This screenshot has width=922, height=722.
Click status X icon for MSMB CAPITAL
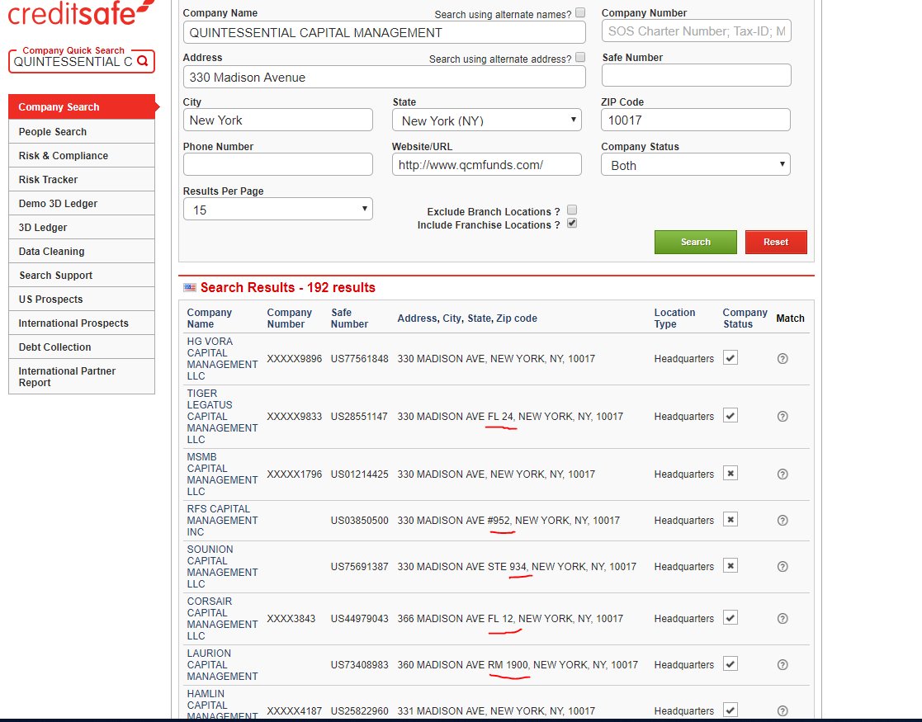tap(731, 474)
